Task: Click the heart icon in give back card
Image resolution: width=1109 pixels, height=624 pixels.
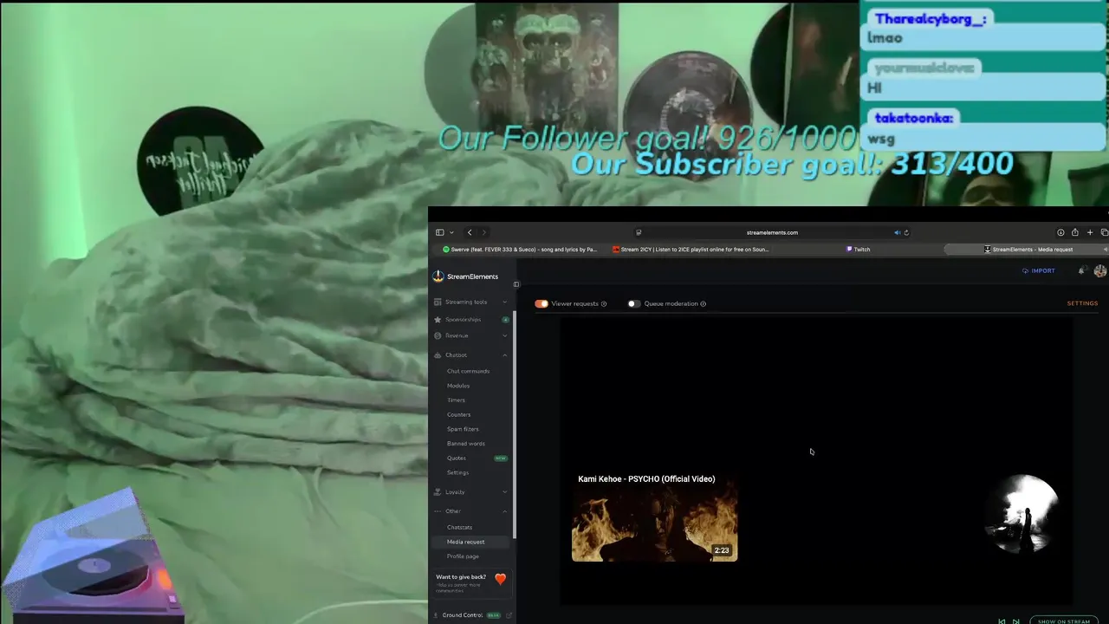Action: click(x=500, y=579)
